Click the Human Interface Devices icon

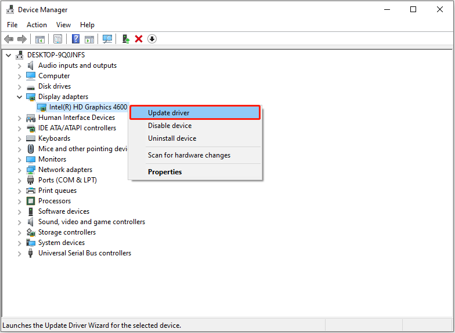pyautogui.click(x=30, y=118)
